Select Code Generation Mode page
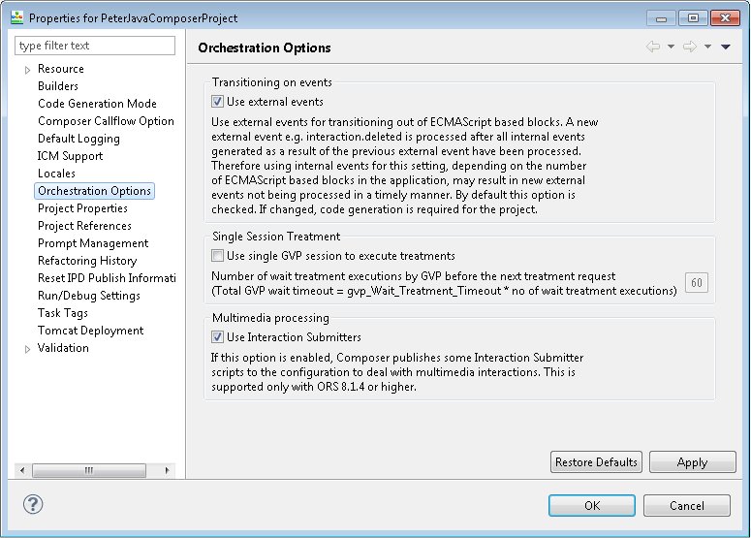This screenshot has width=751, height=538. pyautogui.click(x=97, y=104)
